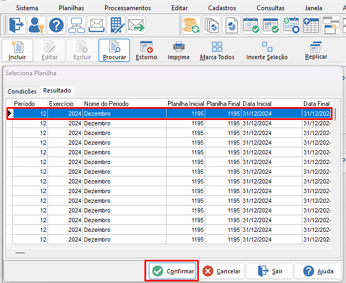Click the second calendar with green check icon
The image size is (346, 283).
click(271, 25)
